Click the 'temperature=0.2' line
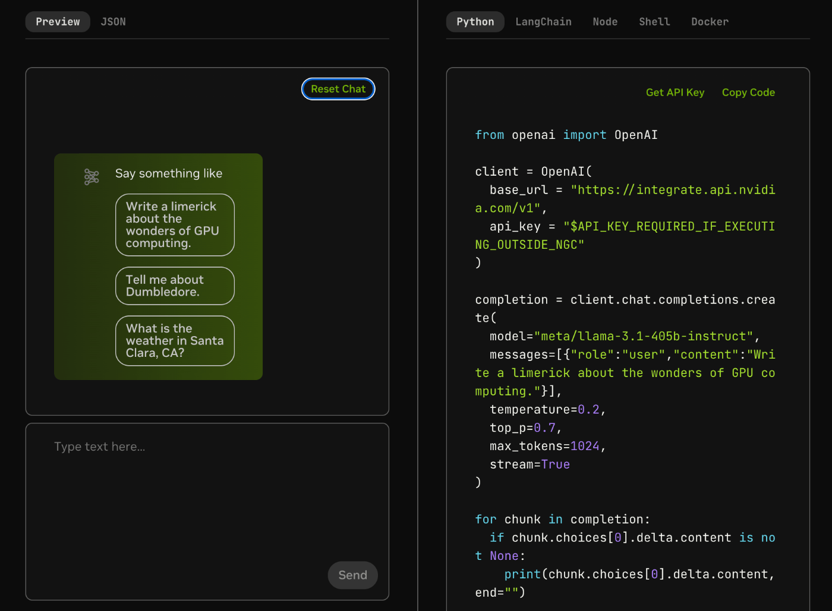This screenshot has width=832, height=611. coord(547,410)
